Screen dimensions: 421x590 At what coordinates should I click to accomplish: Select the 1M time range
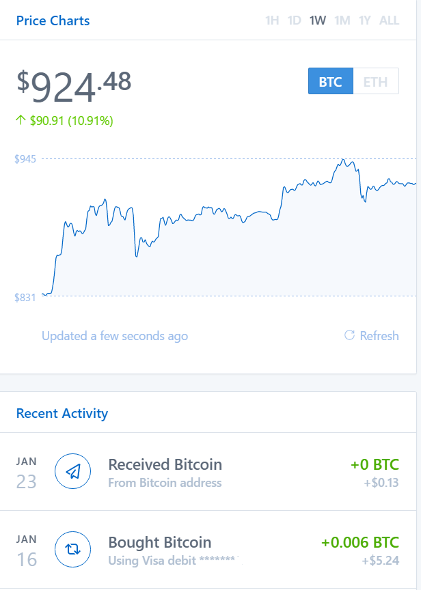[x=342, y=20]
